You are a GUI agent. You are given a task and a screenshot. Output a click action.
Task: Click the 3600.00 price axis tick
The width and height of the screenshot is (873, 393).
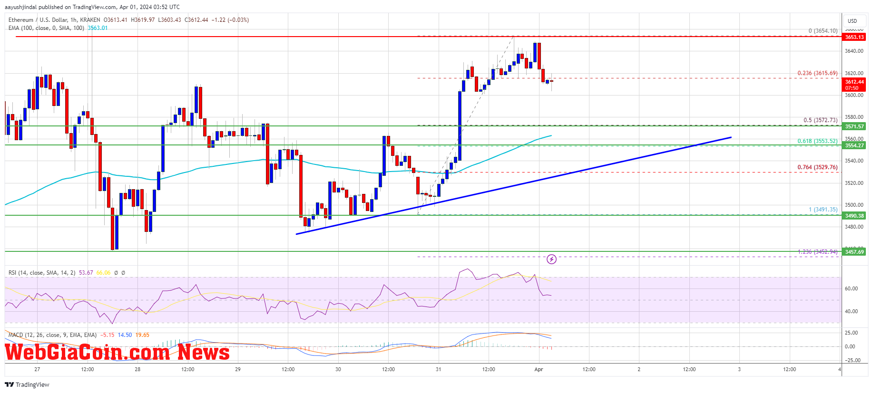coord(854,95)
